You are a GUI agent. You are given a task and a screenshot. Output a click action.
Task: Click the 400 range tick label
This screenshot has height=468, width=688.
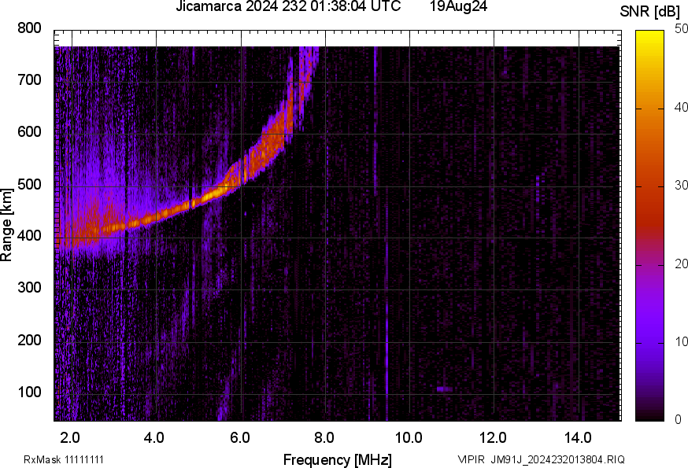(29, 235)
